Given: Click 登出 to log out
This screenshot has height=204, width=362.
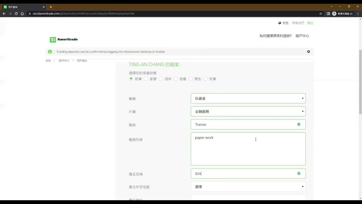Looking at the screenshot, I should click(310, 23).
